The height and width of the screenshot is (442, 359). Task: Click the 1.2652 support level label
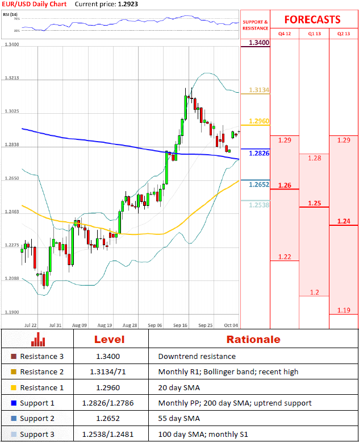click(258, 185)
